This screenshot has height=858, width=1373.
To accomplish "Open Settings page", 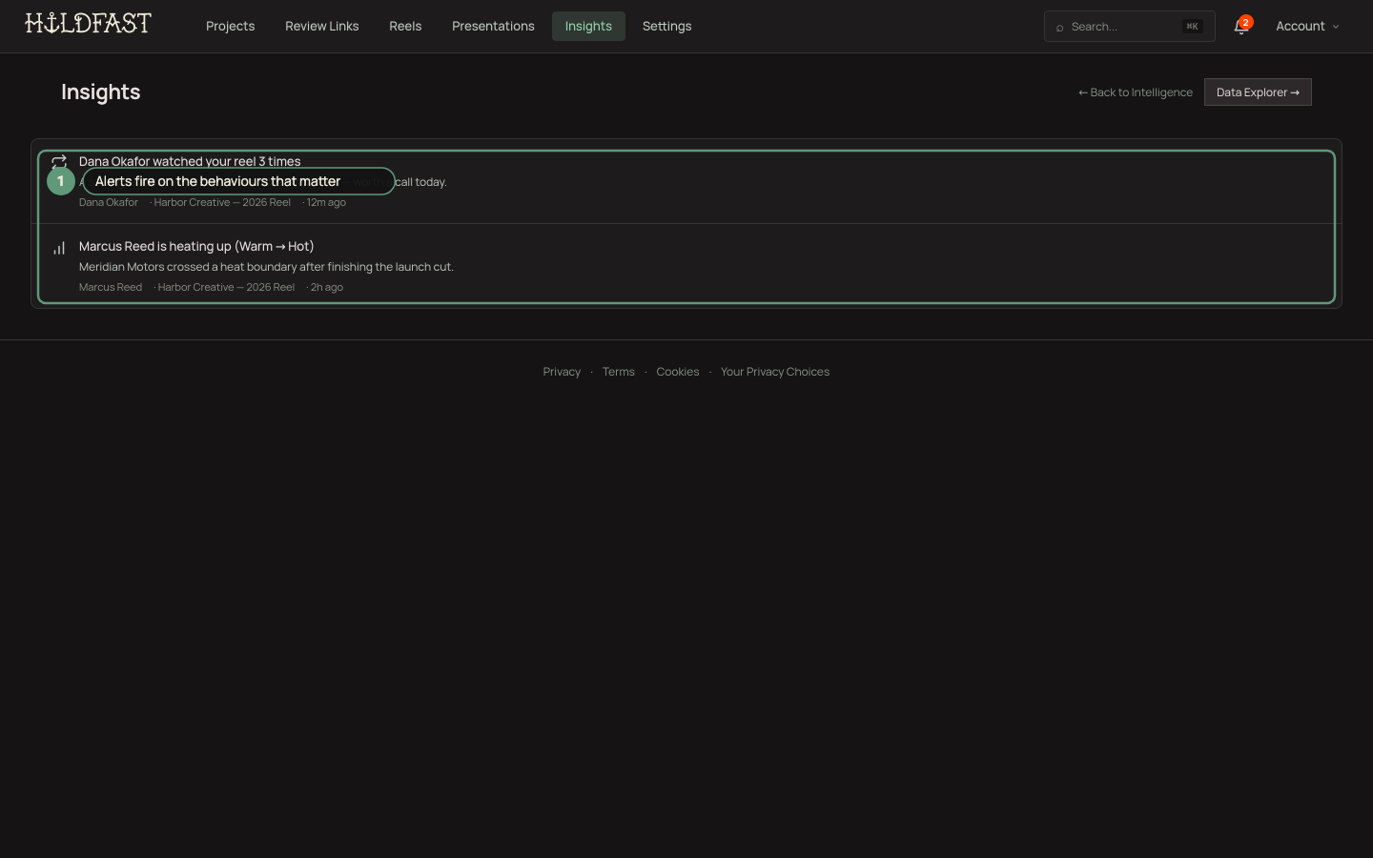I will tap(667, 26).
